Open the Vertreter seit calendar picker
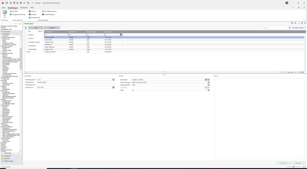The width and height of the screenshot is (307, 169). (113, 88)
